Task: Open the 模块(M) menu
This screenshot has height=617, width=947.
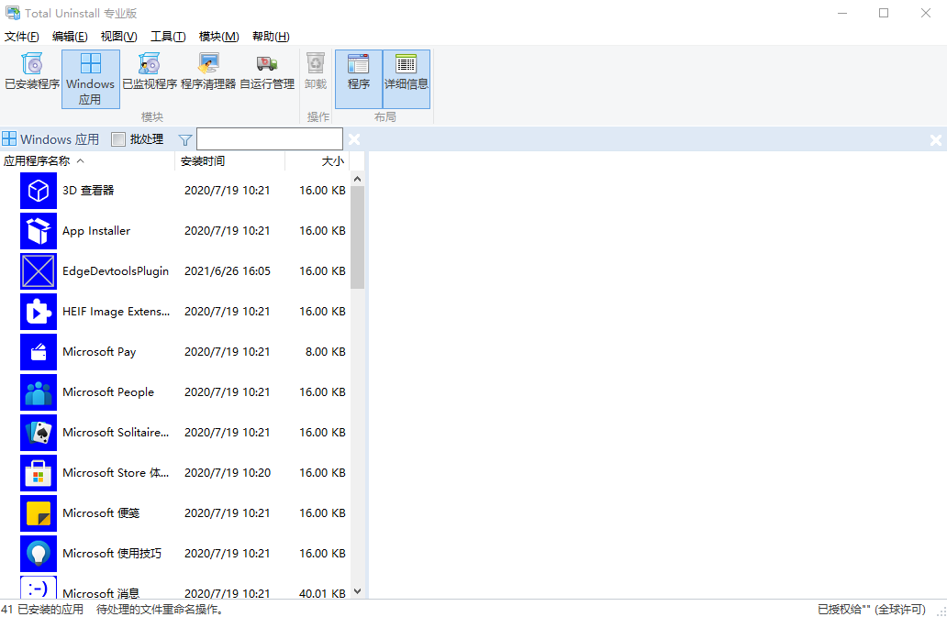Action: pos(218,36)
